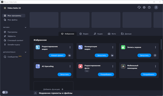Click monitor icon next to Запись экрана Запустить
Viewport: 163px width, 96px height.
click(155, 55)
